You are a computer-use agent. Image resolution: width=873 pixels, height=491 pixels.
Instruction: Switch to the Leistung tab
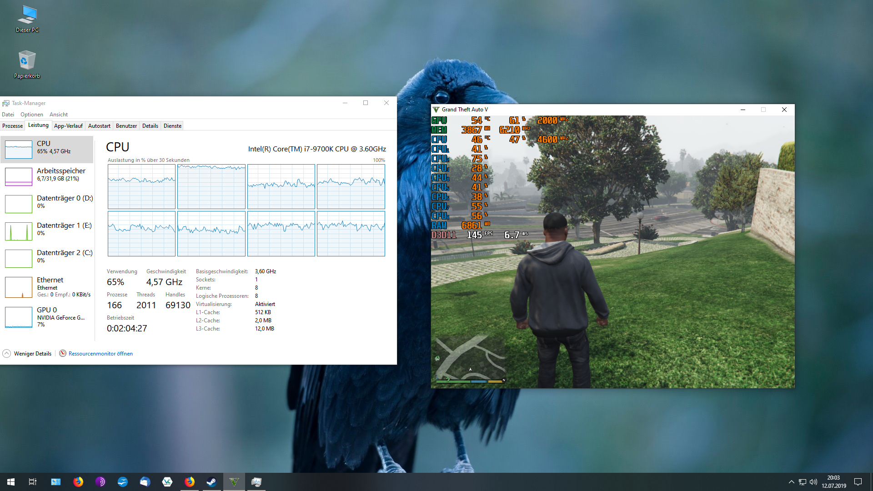point(38,125)
